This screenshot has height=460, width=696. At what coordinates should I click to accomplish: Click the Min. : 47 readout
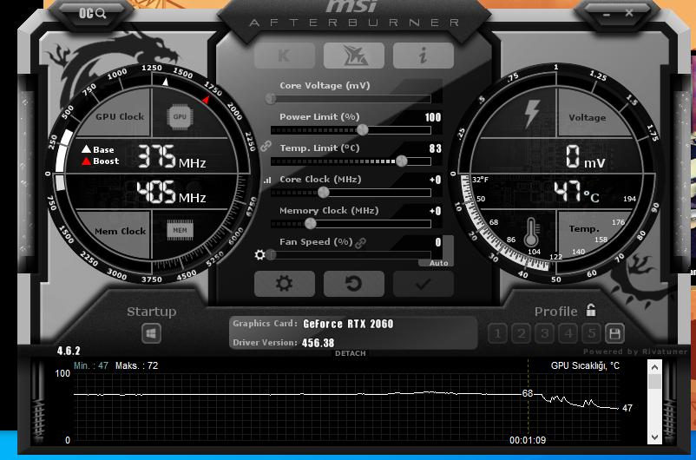[x=91, y=366]
